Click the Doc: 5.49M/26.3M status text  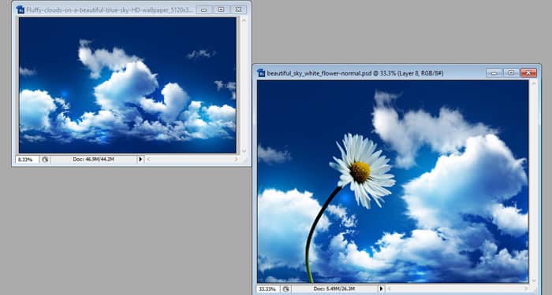334,289
